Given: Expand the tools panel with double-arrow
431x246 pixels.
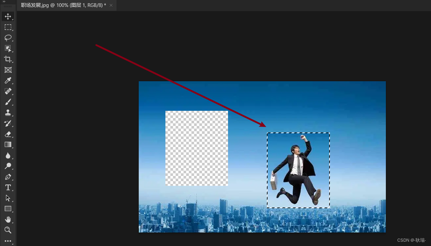Looking at the screenshot, I should [4, 2].
